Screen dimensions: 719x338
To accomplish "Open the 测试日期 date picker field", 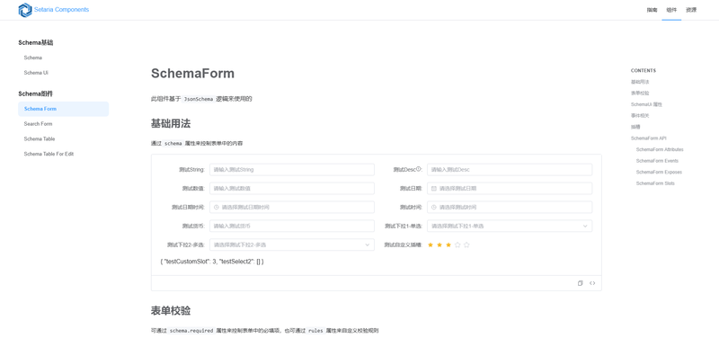I will [510, 189].
